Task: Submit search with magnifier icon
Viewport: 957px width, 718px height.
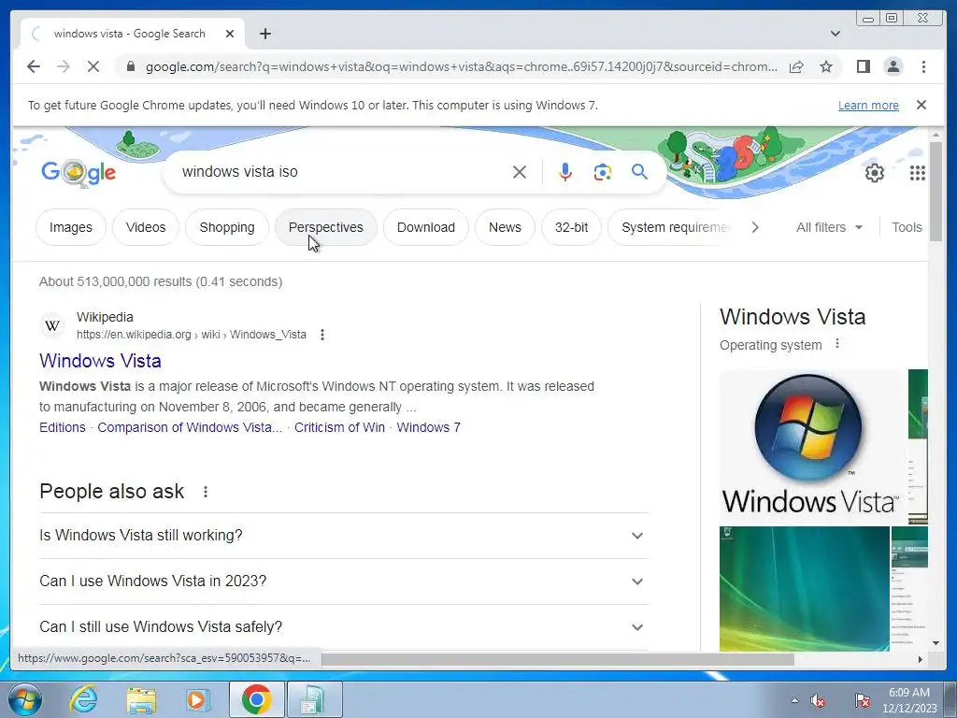Action: click(x=639, y=172)
